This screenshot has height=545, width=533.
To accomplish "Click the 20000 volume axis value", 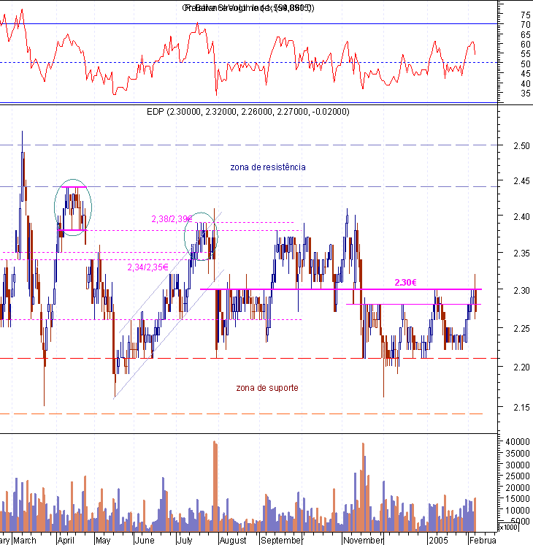I will [x=518, y=488].
